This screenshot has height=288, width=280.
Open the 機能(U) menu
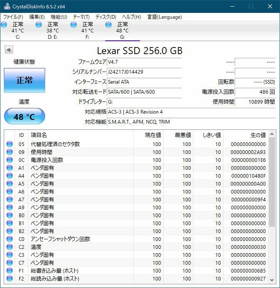(59, 17)
